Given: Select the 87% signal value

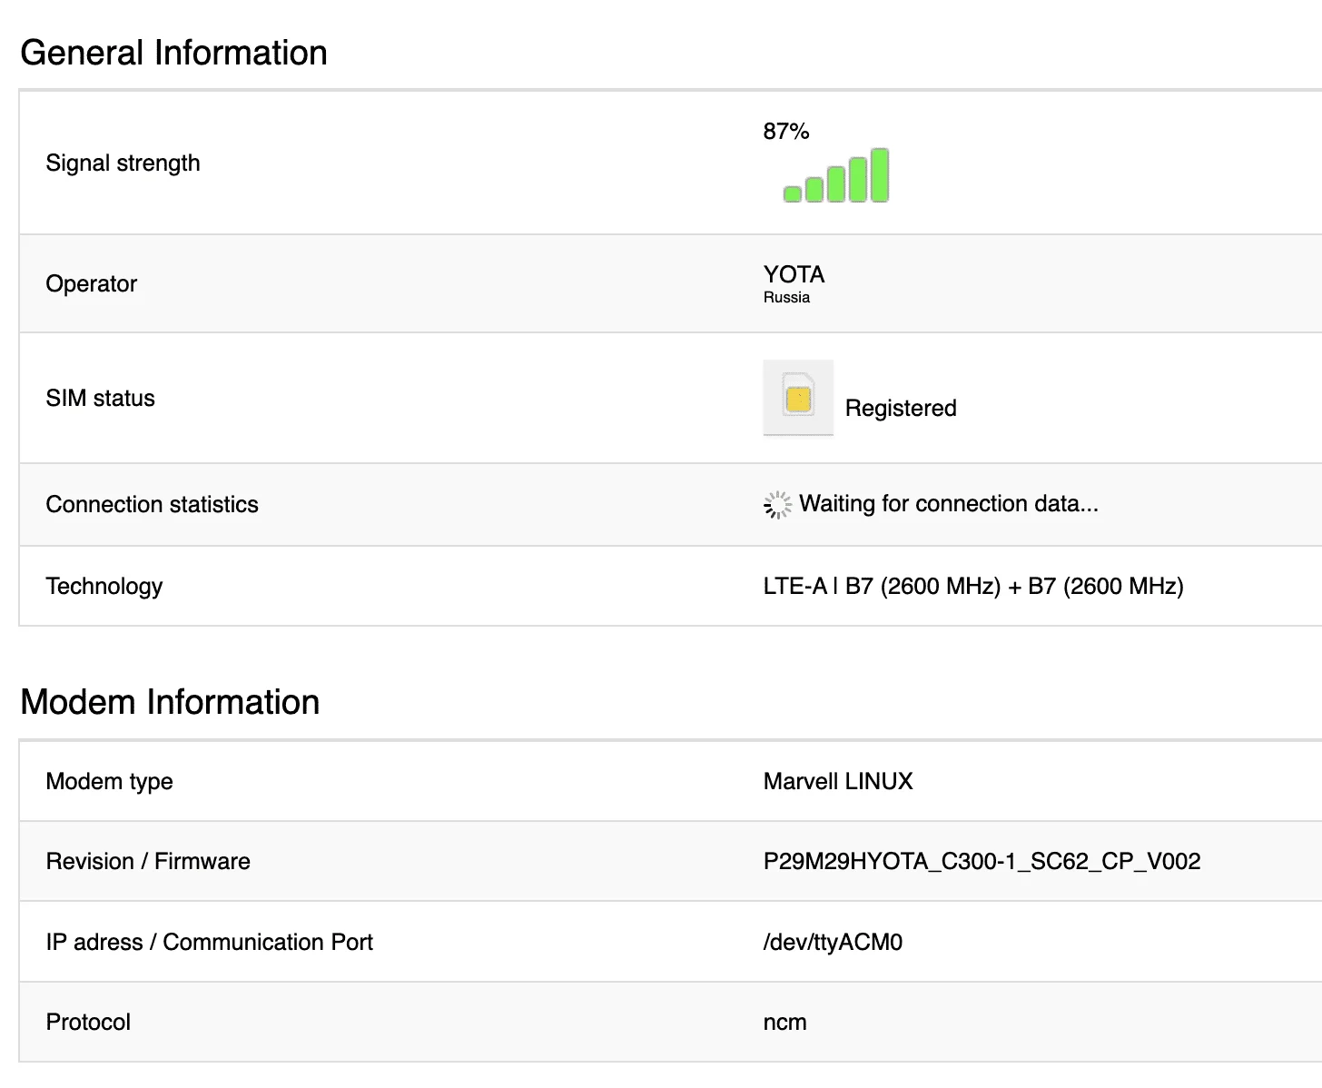Looking at the screenshot, I should [786, 132].
